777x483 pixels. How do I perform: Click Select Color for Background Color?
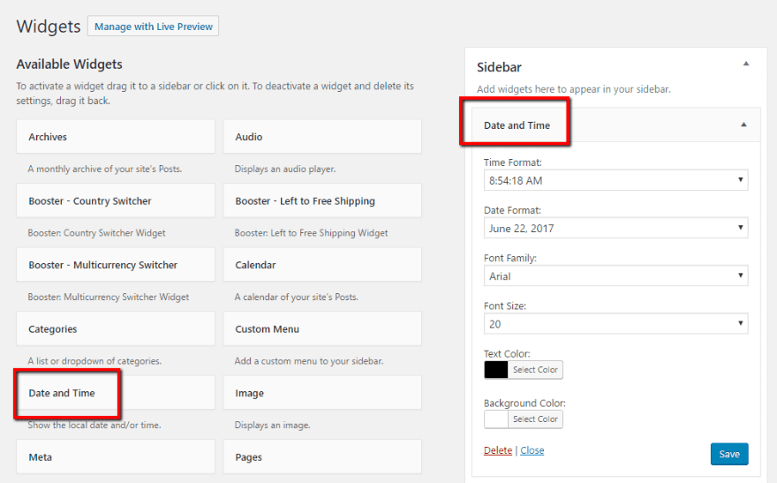point(535,419)
